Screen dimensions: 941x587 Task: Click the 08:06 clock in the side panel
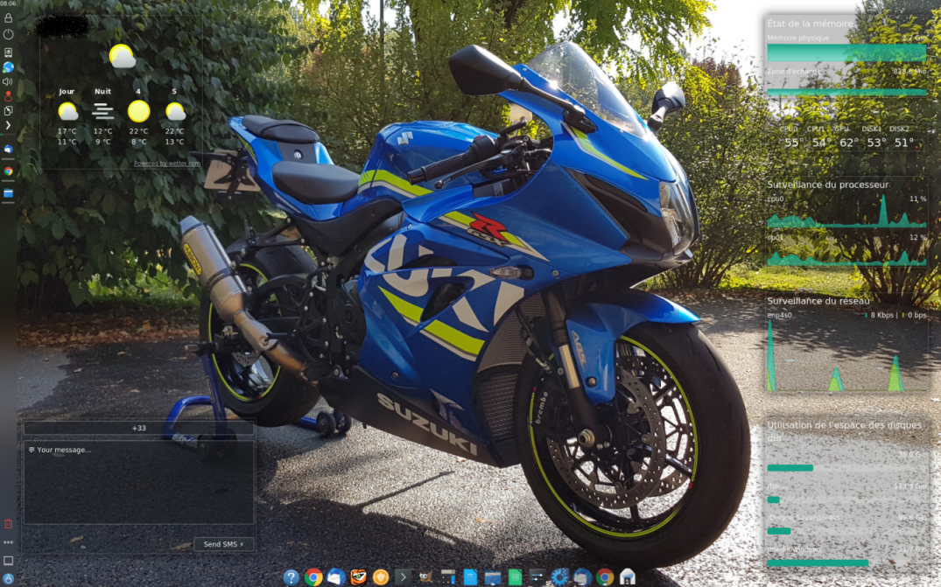tap(9, 3)
